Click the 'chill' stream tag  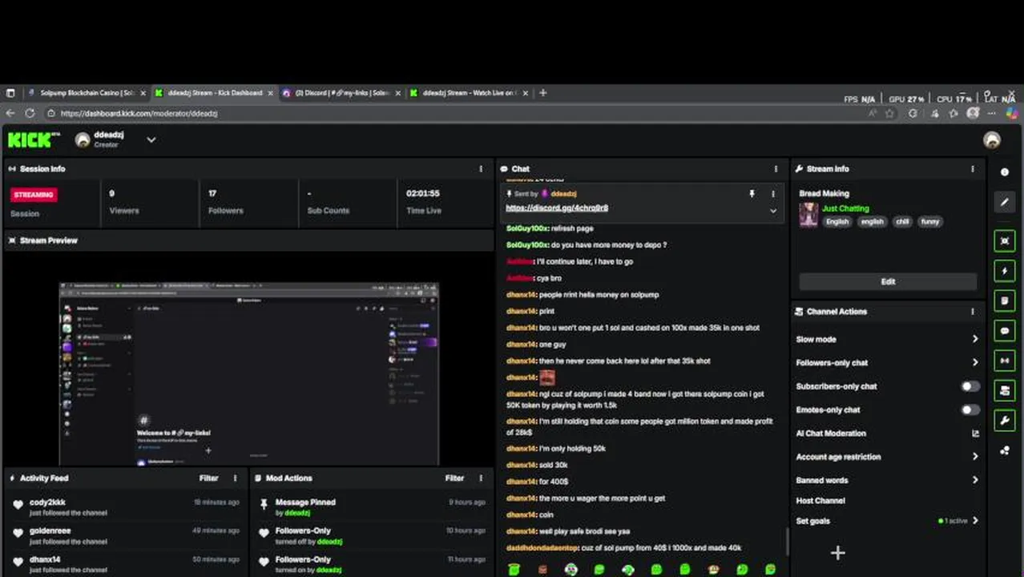902,222
